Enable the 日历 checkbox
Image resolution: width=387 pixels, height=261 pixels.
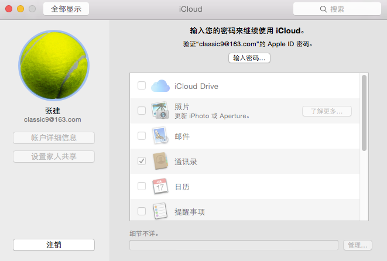pyautogui.click(x=142, y=186)
